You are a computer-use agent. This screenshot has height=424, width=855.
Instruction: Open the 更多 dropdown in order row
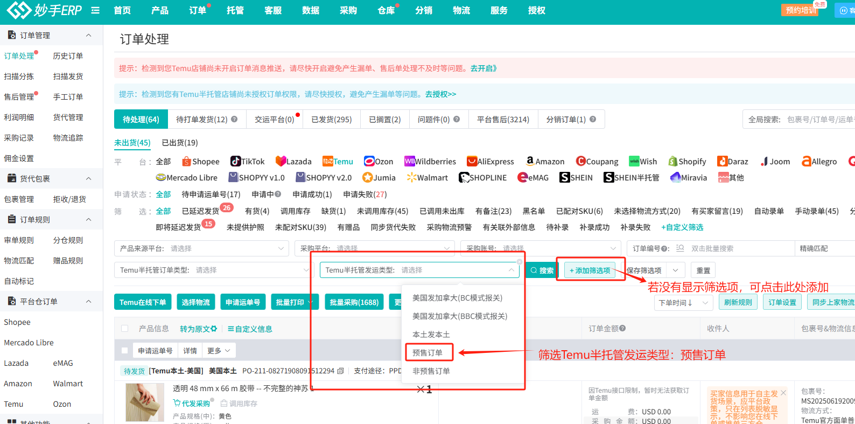(x=219, y=351)
